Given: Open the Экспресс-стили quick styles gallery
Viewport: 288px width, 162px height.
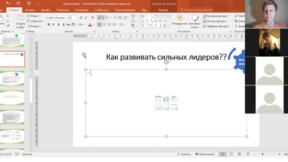Looking at the screenshot, I should click(x=195, y=22).
